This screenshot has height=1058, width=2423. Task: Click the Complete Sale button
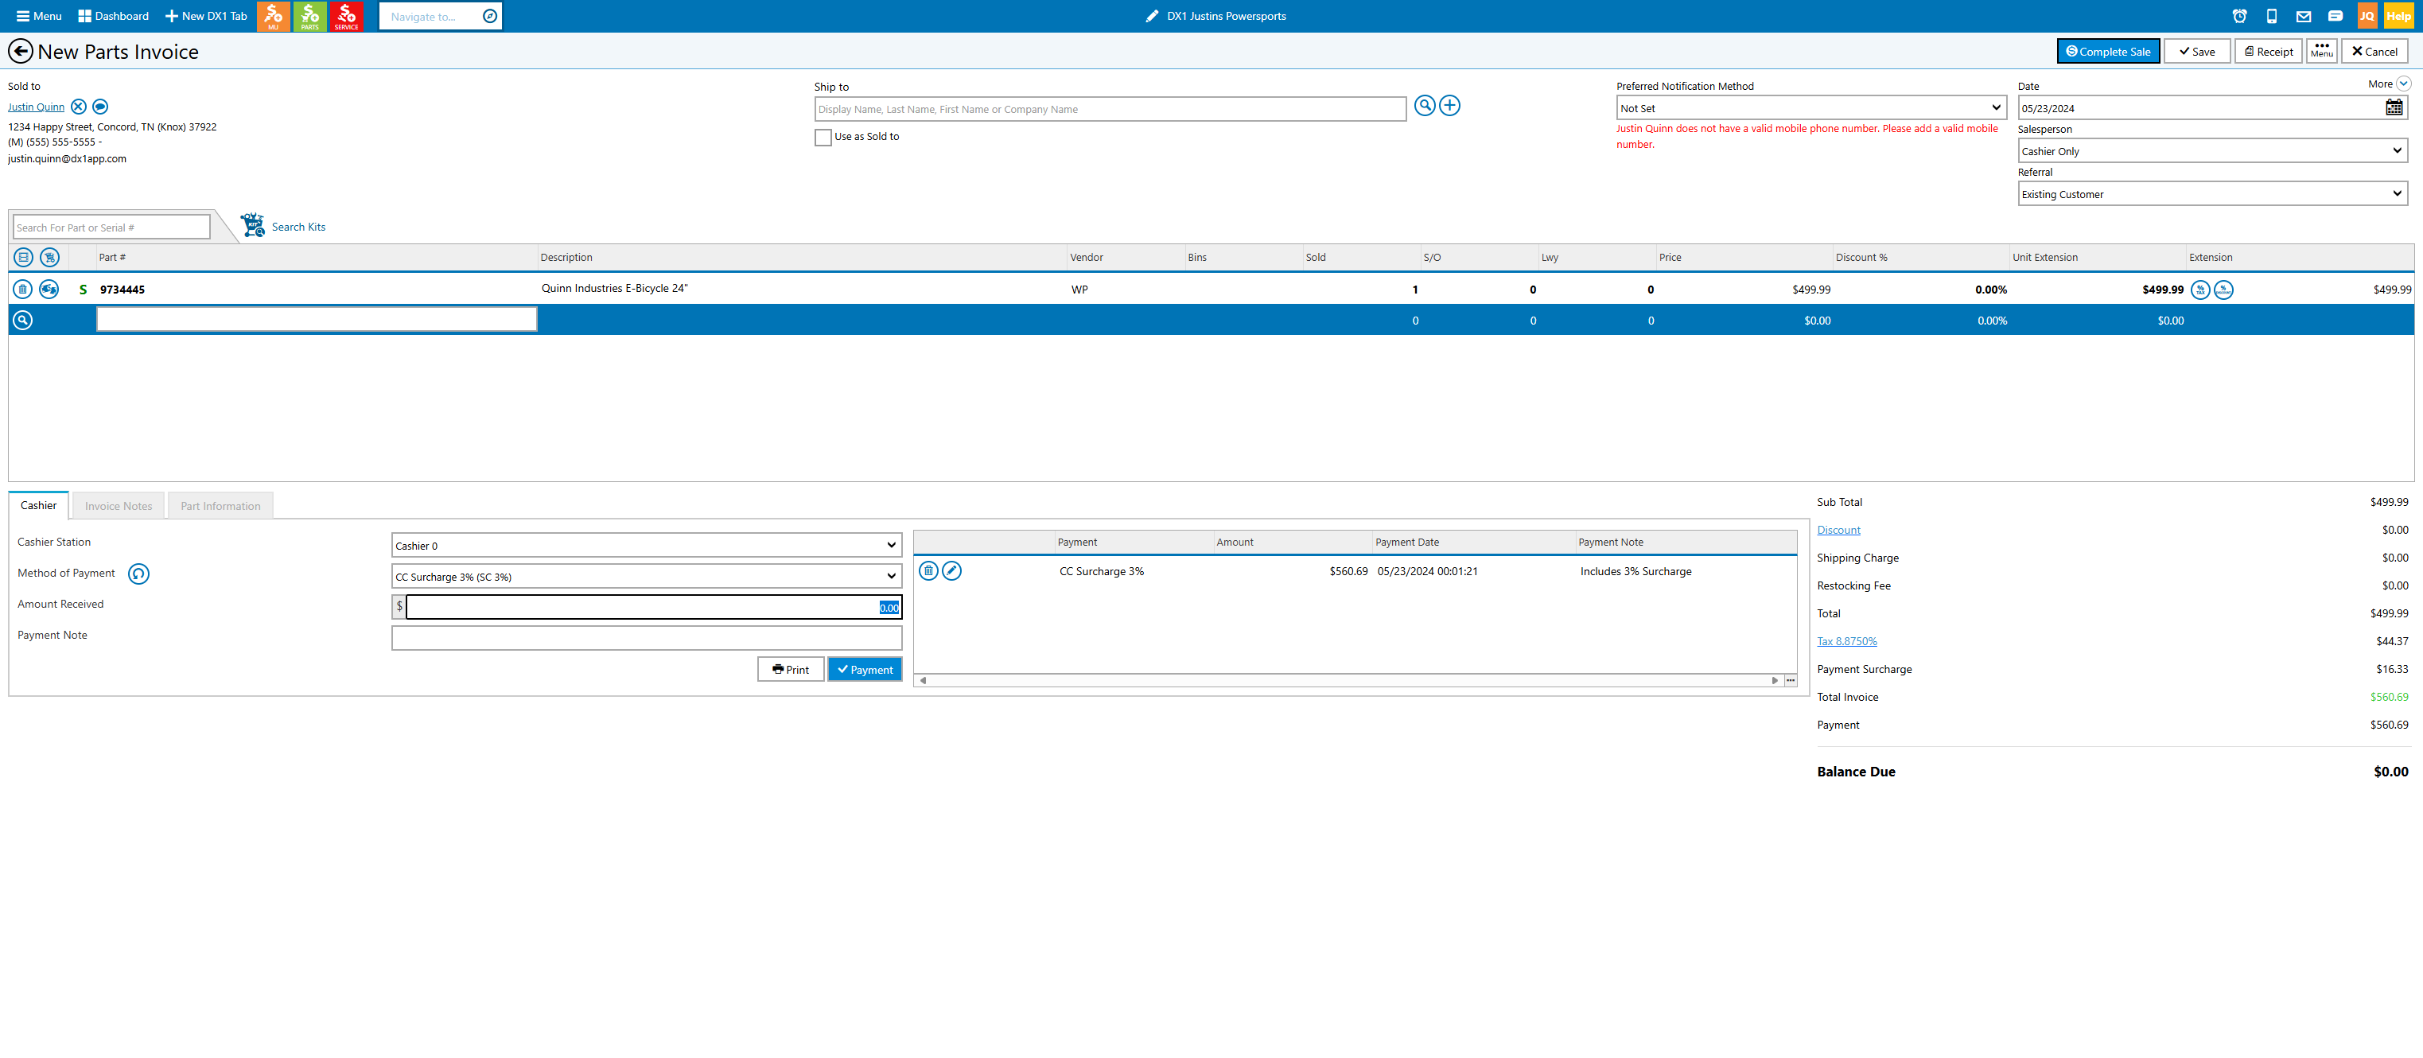coord(2107,51)
